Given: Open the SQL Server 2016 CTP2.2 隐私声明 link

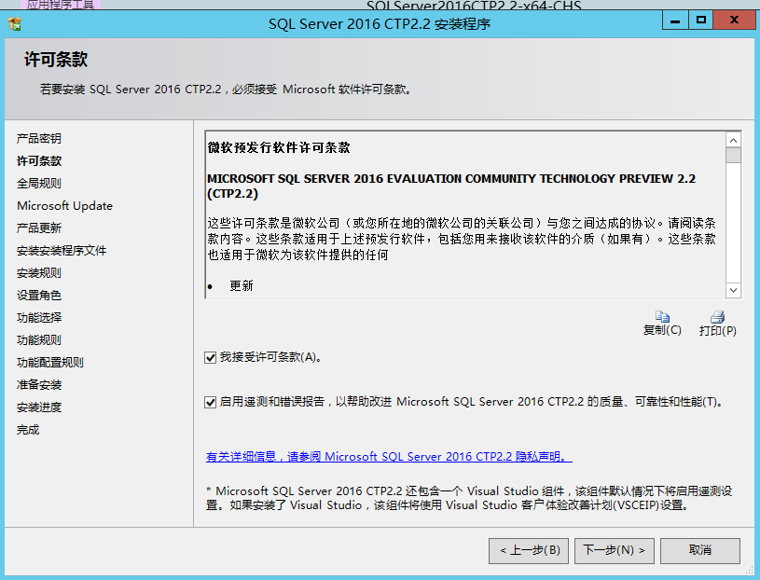Looking at the screenshot, I should pos(389,456).
